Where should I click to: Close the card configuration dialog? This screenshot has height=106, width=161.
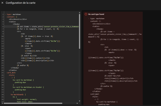coord(2,3)
